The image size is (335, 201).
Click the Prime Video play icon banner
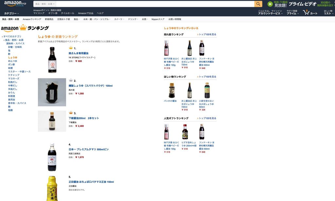(270, 4)
